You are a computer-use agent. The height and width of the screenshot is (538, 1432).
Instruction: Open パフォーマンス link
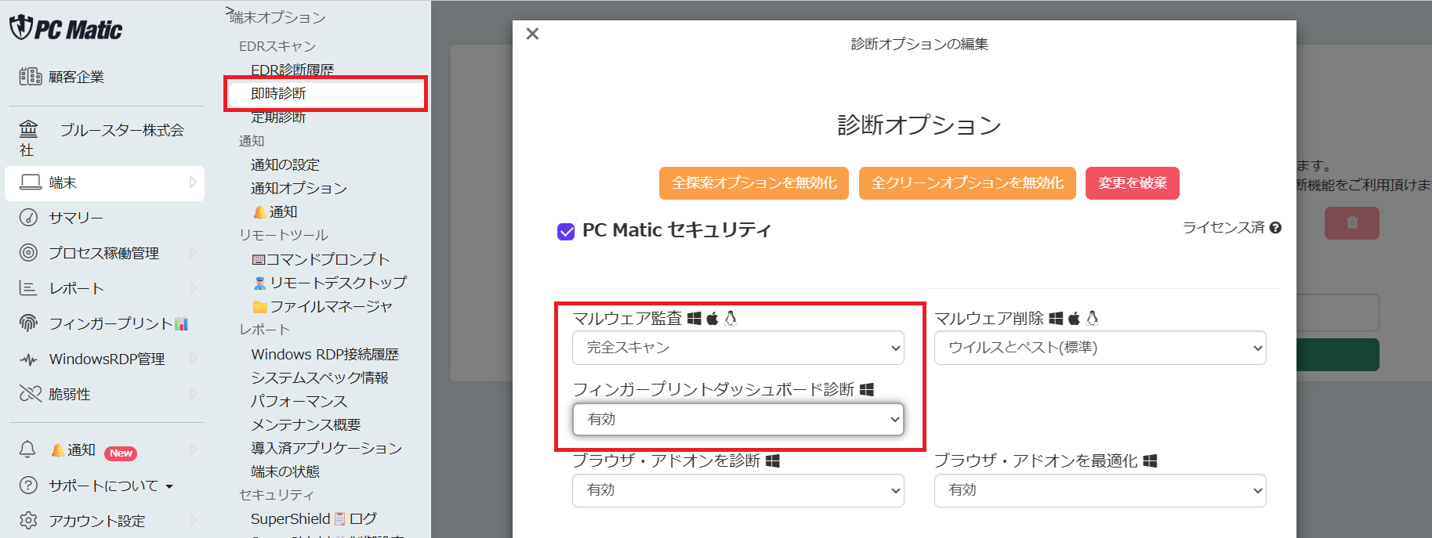tap(299, 401)
